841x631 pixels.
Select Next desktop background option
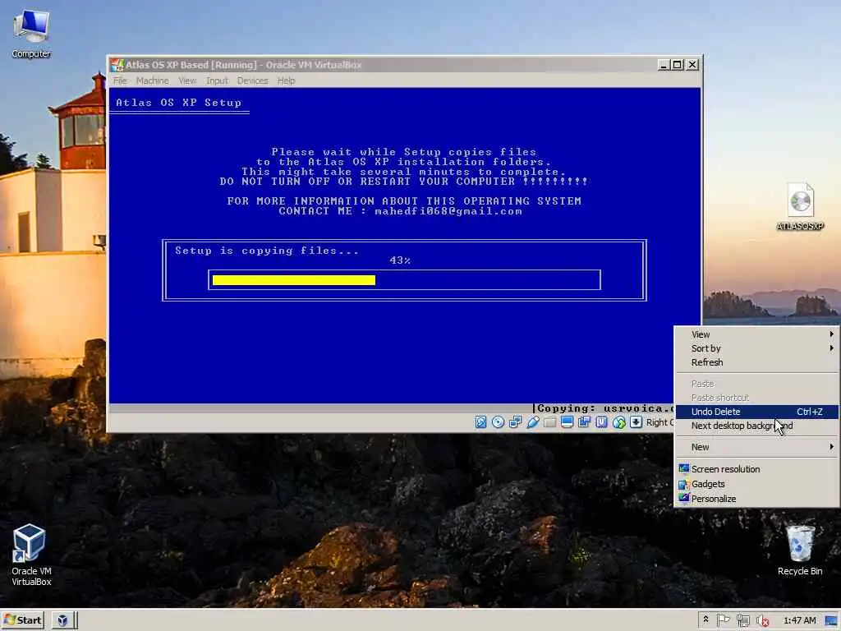(756, 426)
